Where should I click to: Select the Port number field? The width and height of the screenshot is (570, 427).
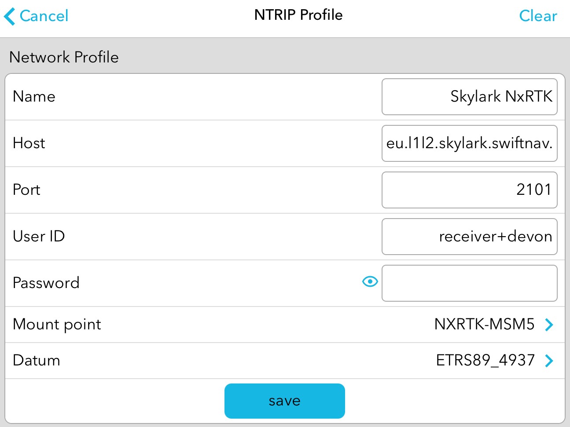(470, 190)
